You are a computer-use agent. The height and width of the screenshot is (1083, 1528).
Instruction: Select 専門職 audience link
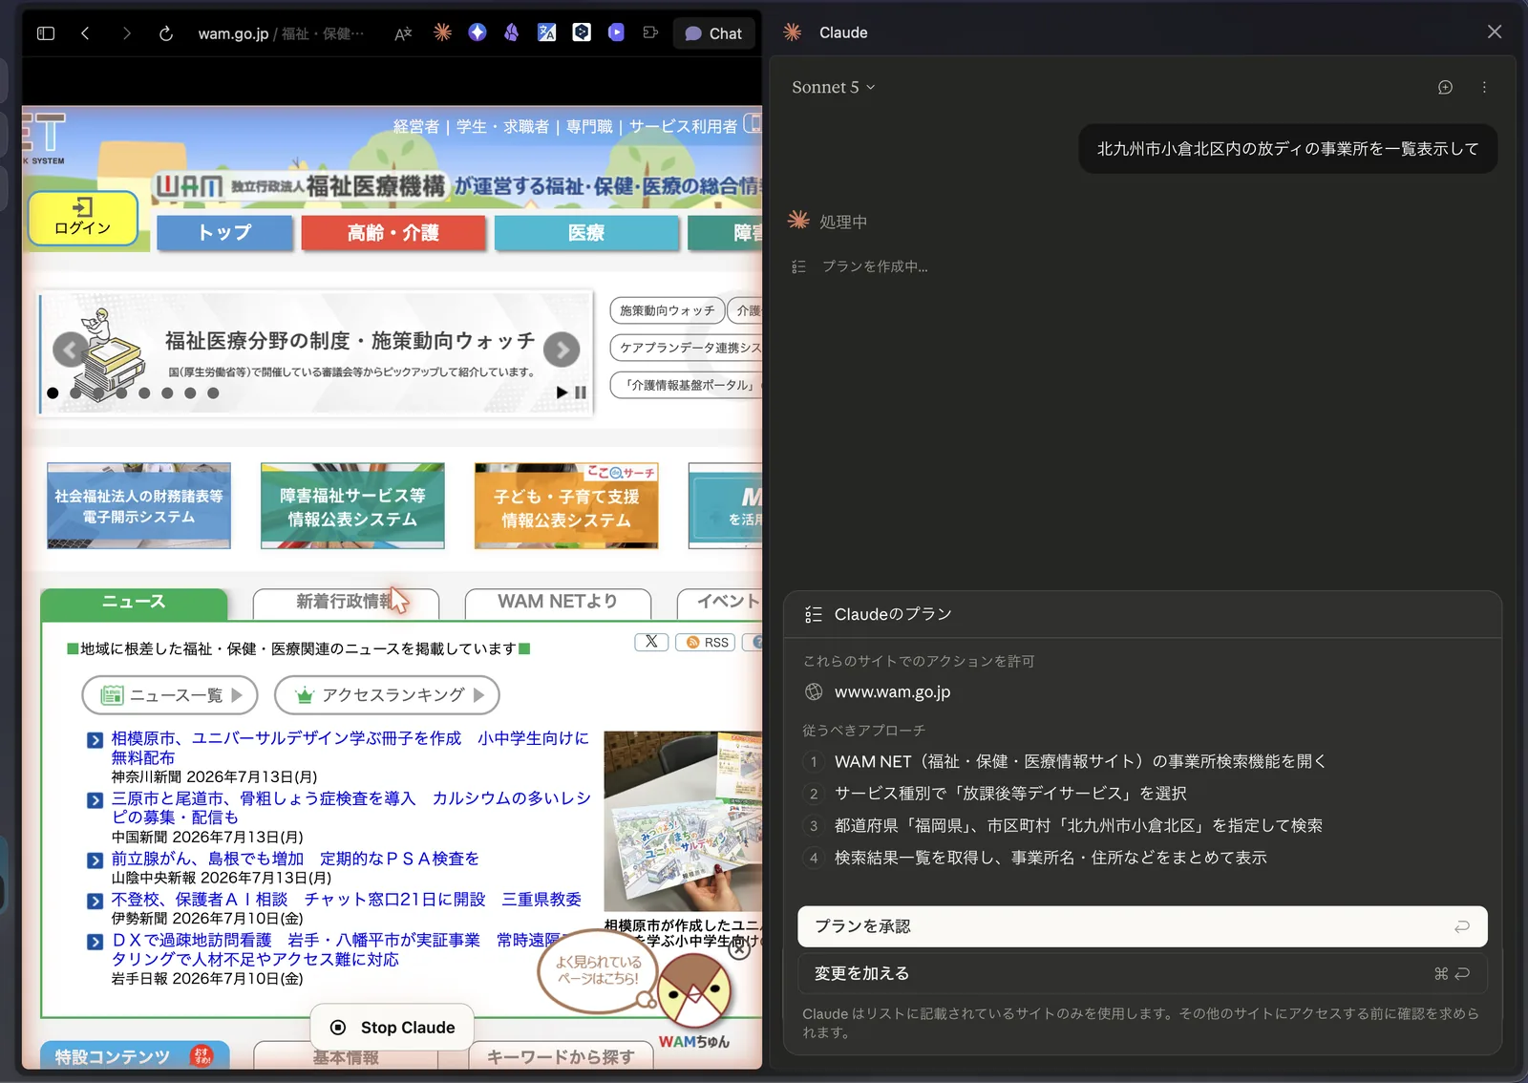(x=589, y=126)
